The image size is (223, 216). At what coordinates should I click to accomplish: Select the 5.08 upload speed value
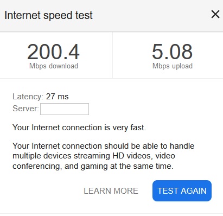[x=172, y=52]
